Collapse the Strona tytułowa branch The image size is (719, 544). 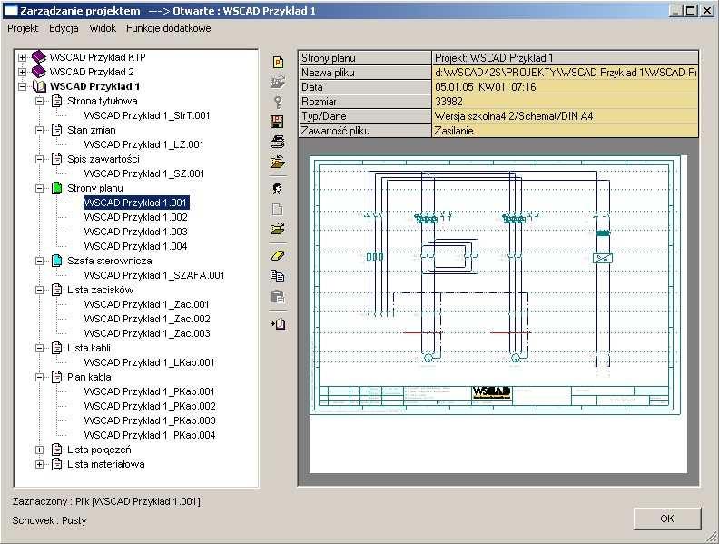point(40,101)
